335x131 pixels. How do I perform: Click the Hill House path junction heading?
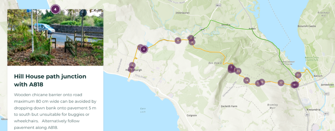50,80
